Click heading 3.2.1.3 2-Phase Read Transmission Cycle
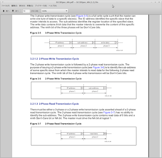 [54, 104]
